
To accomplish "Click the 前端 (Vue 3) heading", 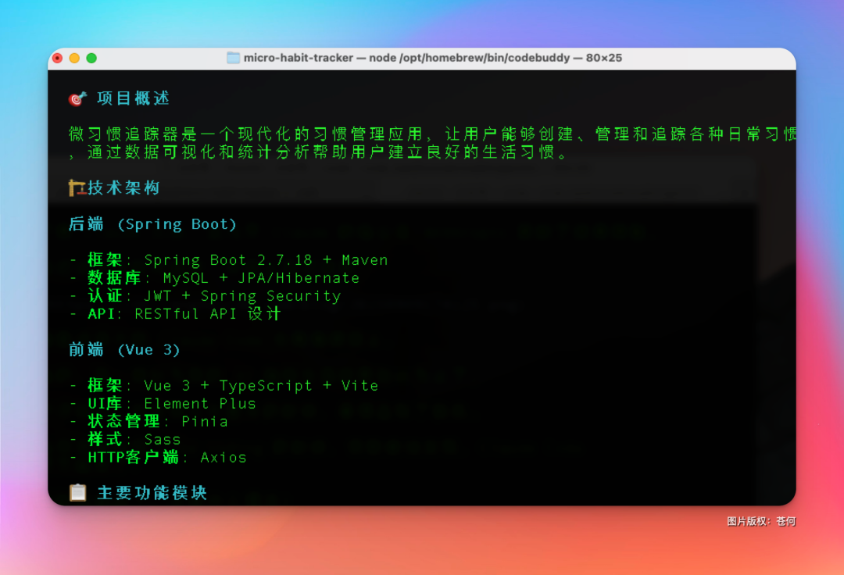I will (x=124, y=350).
